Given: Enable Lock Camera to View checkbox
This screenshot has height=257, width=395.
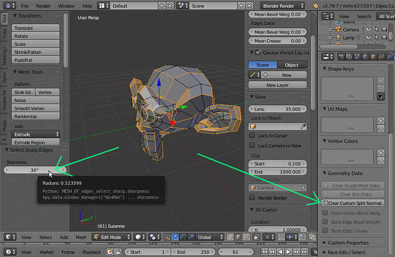Looking at the screenshot, I should (252, 145).
